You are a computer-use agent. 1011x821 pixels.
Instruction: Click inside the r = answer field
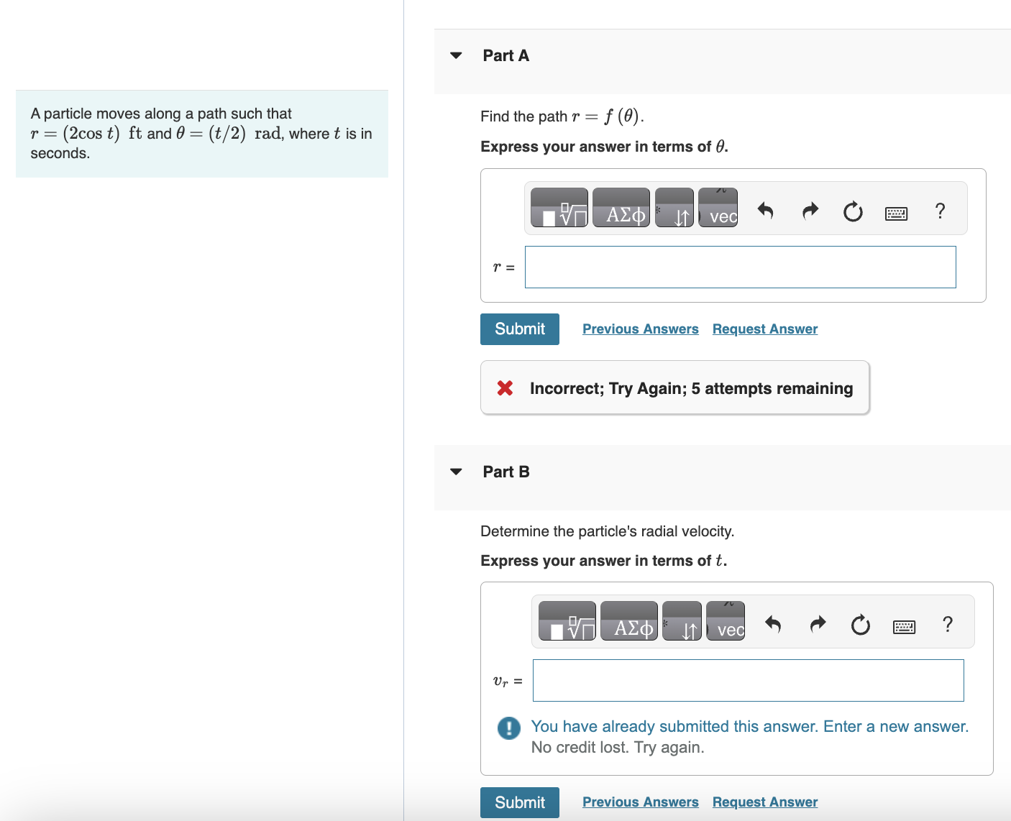740,267
